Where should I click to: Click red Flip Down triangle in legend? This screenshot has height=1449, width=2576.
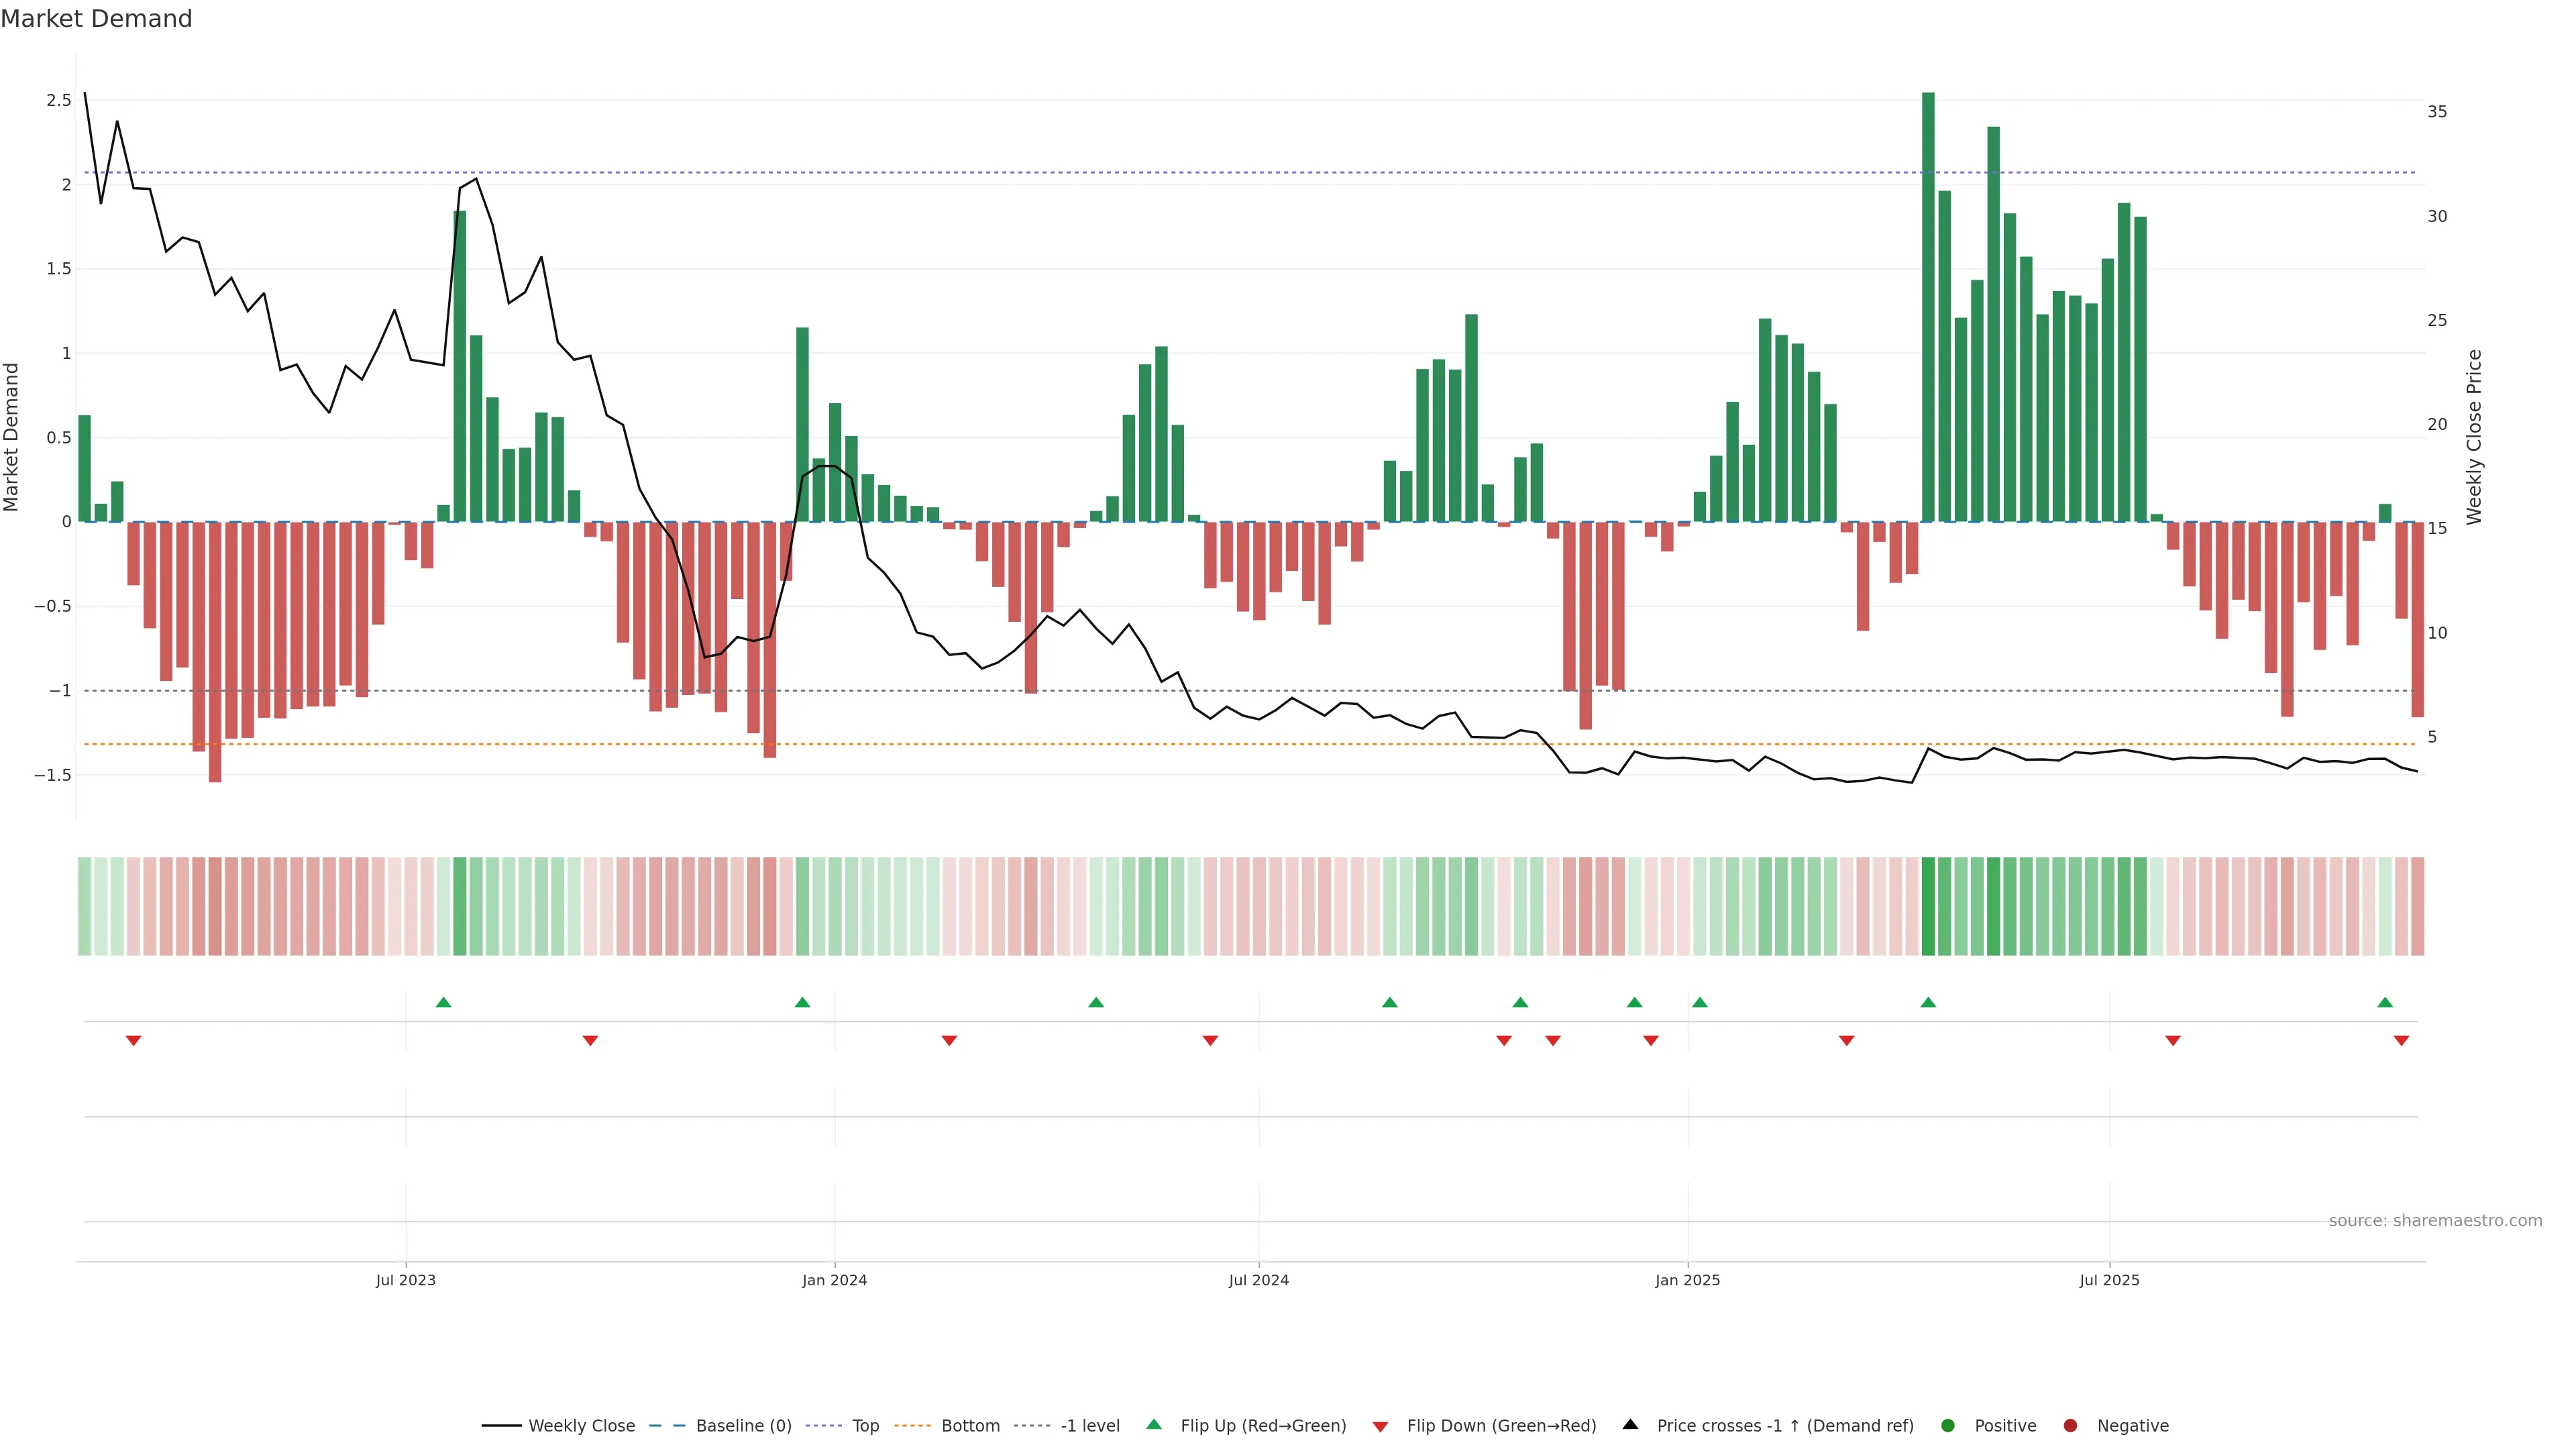[x=1380, y=1426]
